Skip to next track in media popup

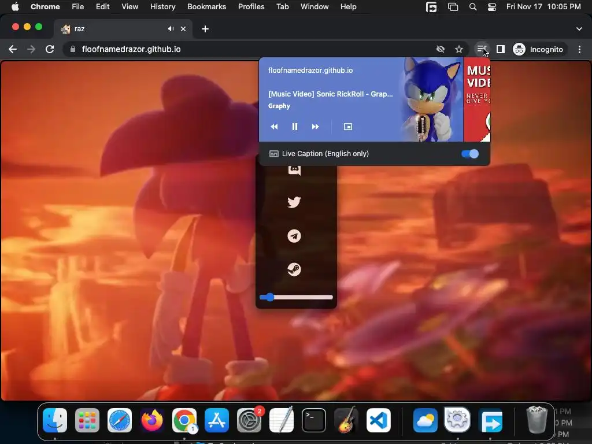click(x=315, y=127)
